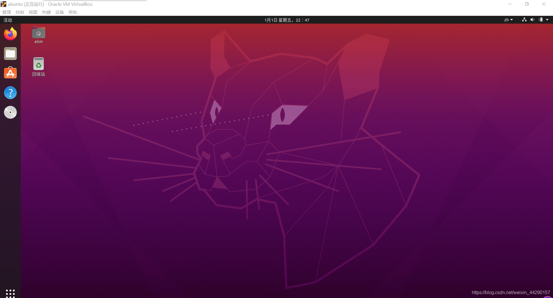
Task: Open the 设备 menu in VirtualBox
Action: (x=59, y=12)
